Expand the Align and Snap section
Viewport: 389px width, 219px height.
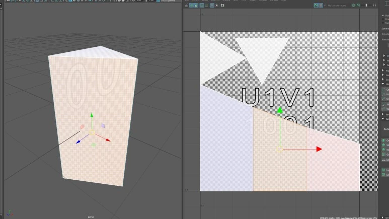pyautogui.click(x=383, y=114)
